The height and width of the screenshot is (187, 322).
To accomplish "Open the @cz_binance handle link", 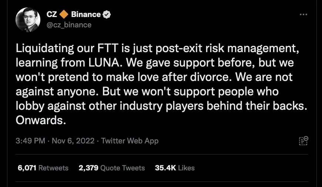I will pyautogui.click(x=68, y=25).
